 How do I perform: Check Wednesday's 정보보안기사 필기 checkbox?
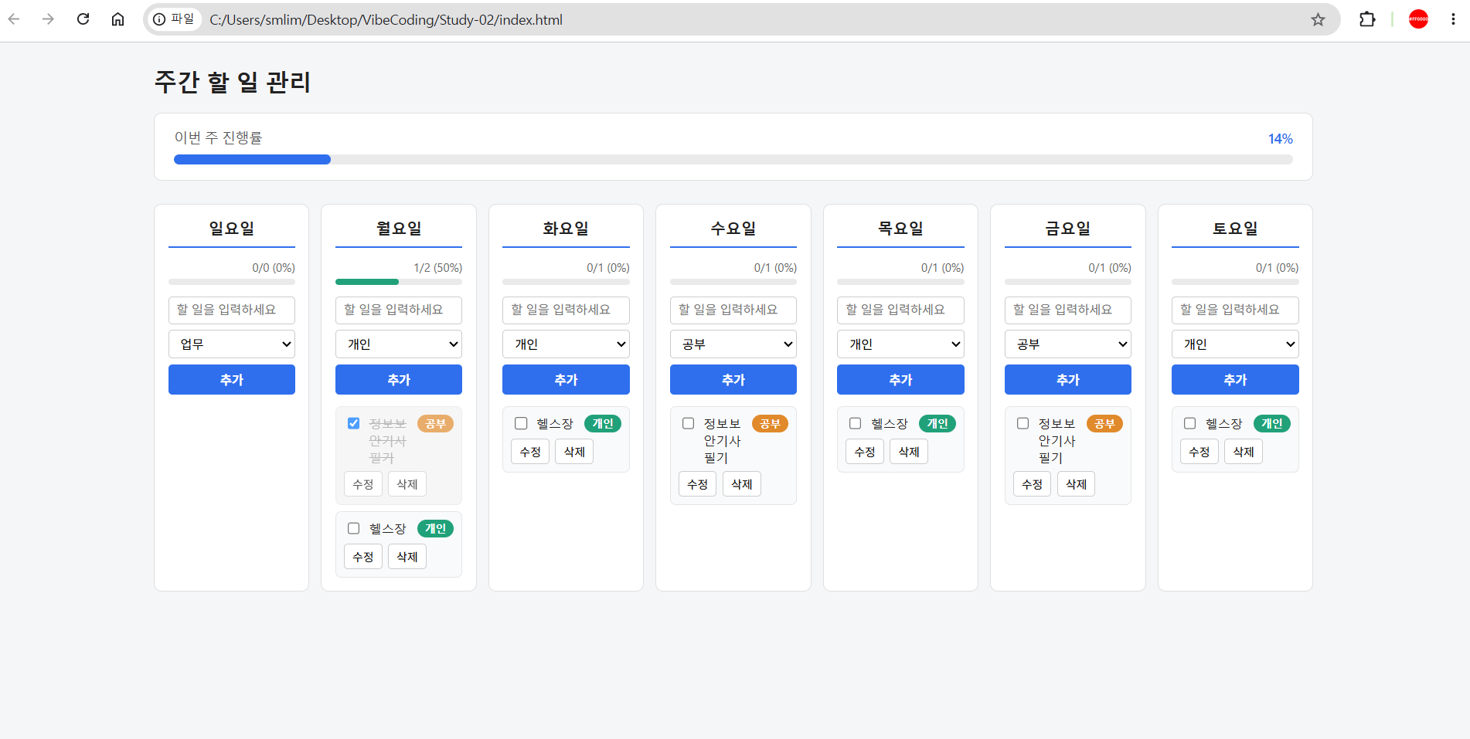tap(688, 423)
